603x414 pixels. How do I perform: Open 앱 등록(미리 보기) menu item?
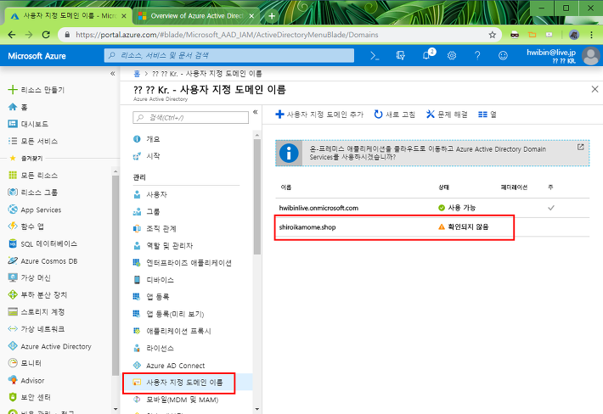coord(169,314)
